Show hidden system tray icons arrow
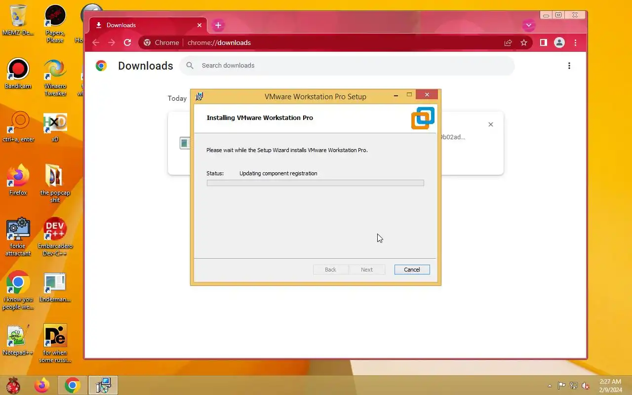 coord(550,386)
